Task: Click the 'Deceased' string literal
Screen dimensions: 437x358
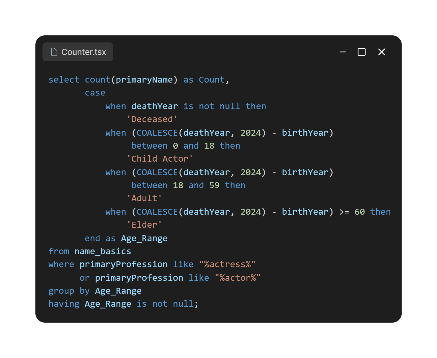Action: [x=152, y=119]
